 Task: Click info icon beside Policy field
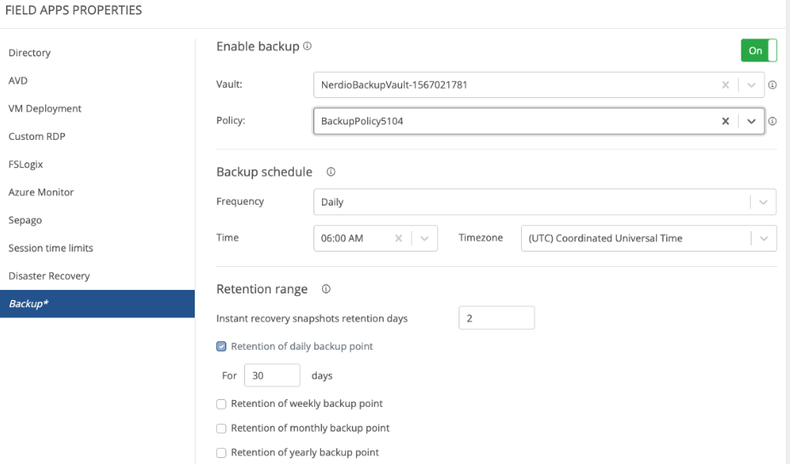pos(772,122)
